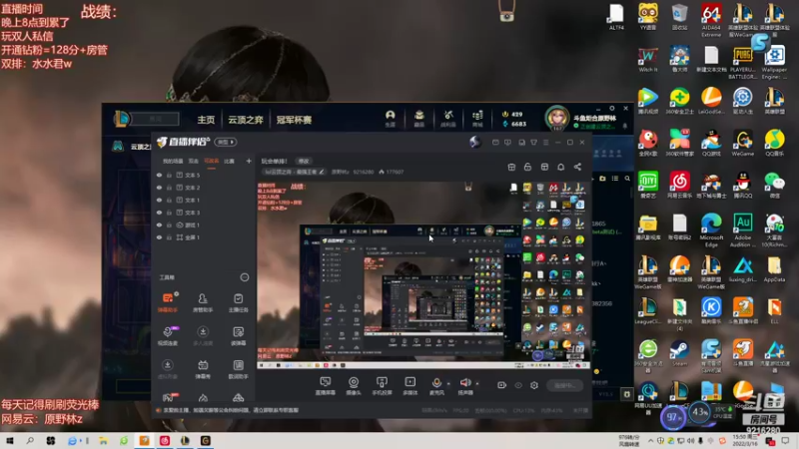The height and width of the screenshot is (449, 799).
Task: Open File Explorer from taskbar
Action: pos(104,441)
